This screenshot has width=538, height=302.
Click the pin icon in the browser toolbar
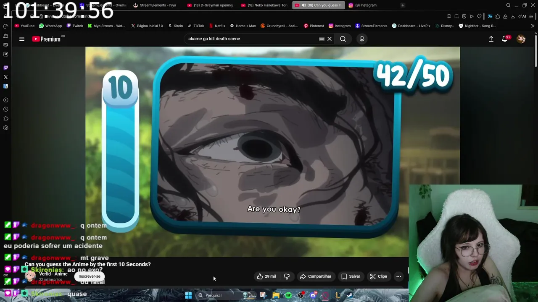449,16
